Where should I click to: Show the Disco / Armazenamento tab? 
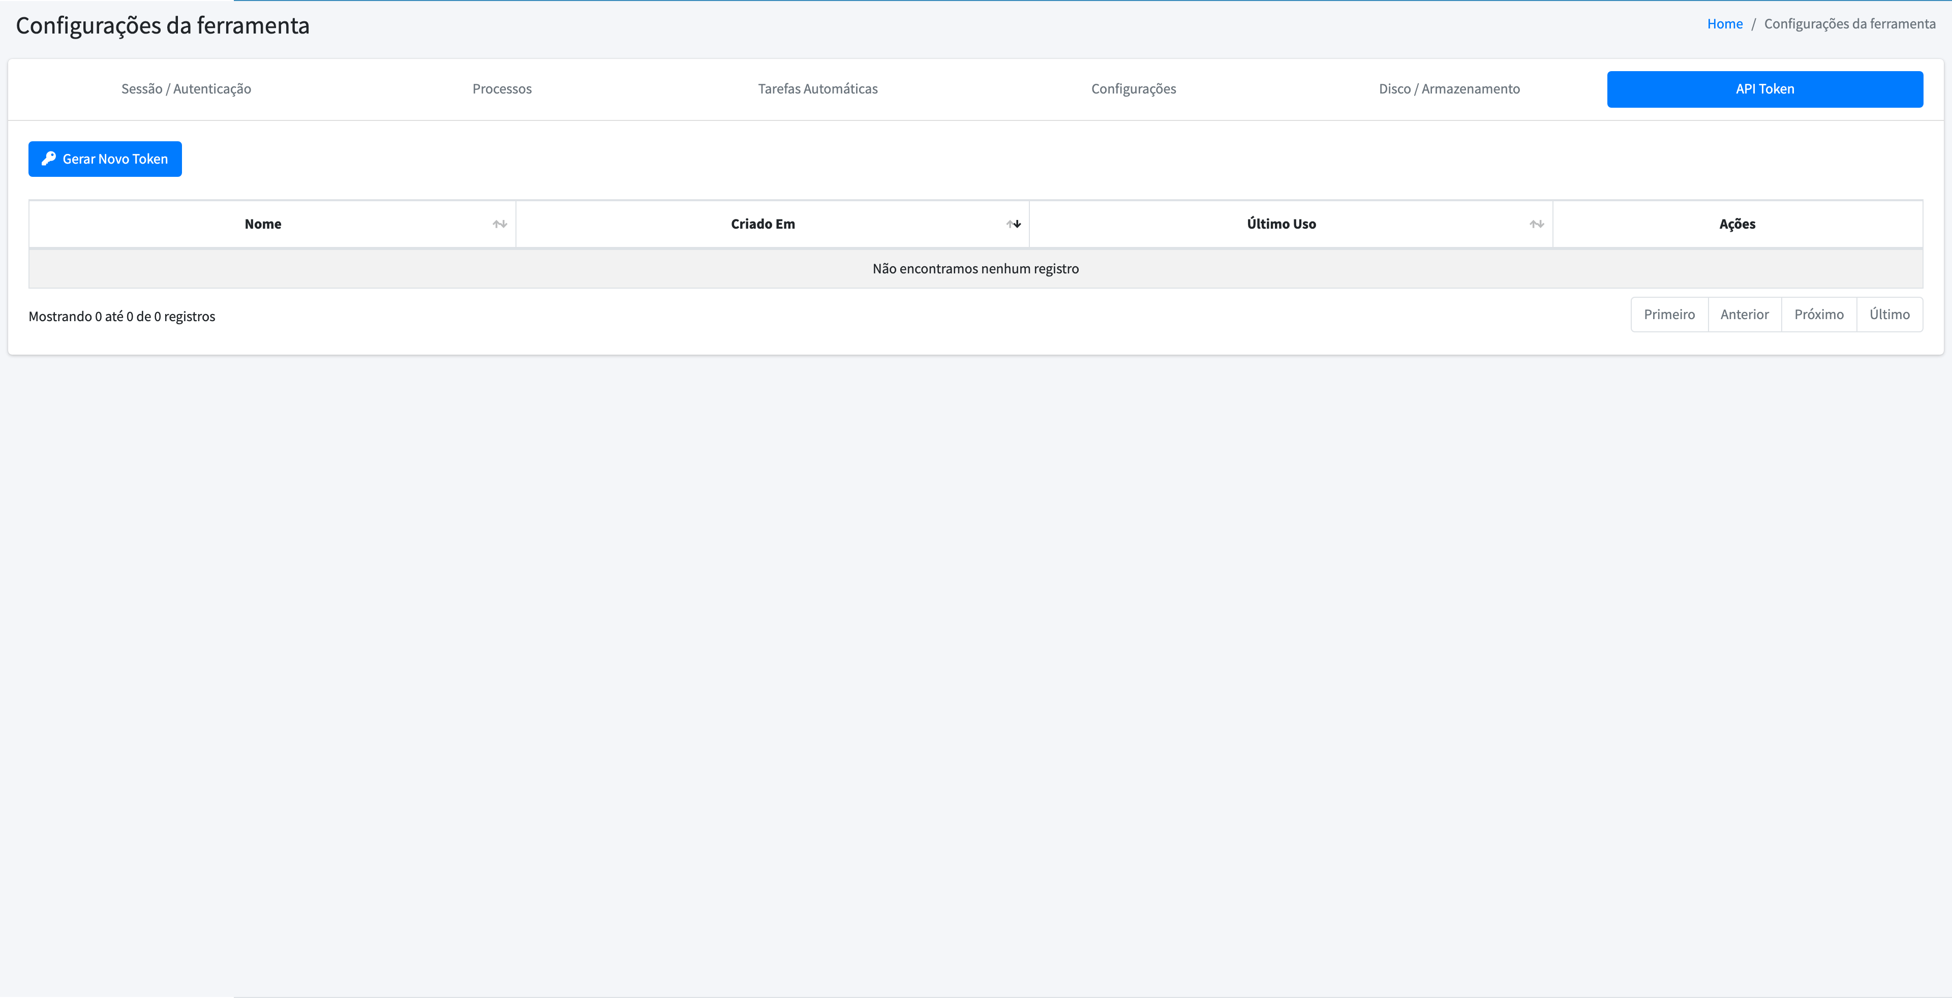tap(1449, 88)
